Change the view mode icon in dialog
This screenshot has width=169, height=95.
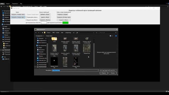coord(110,36)
